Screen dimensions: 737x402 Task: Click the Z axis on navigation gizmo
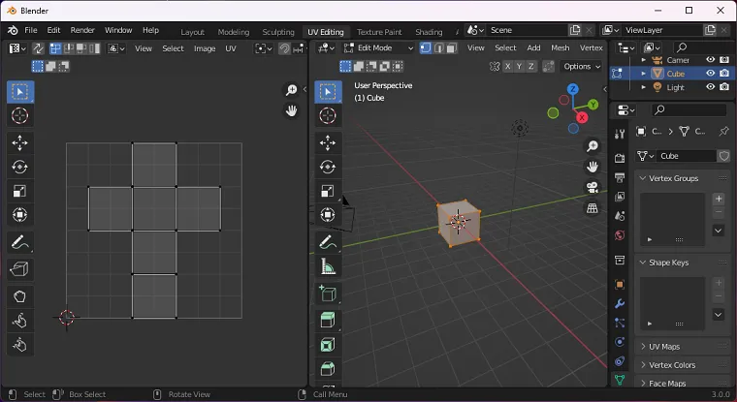point(572,89)
